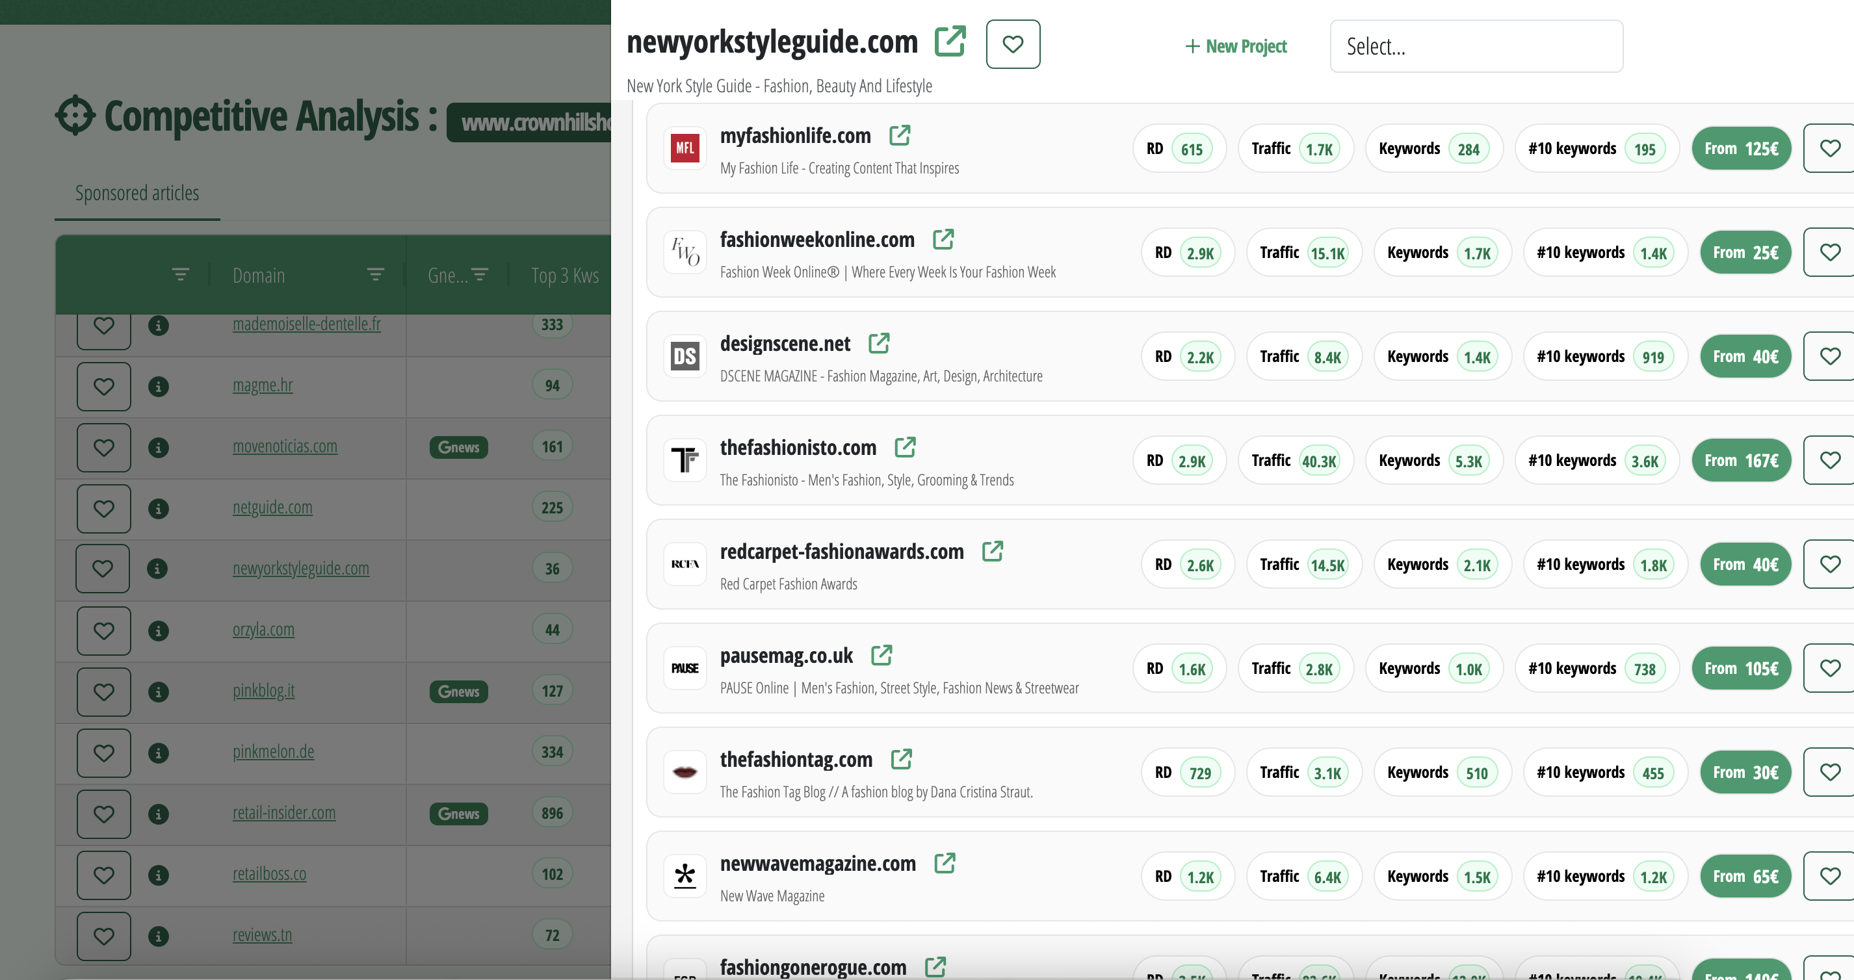Click From 105€ price for pausemag.co.uk

(x=1741, y=669)
